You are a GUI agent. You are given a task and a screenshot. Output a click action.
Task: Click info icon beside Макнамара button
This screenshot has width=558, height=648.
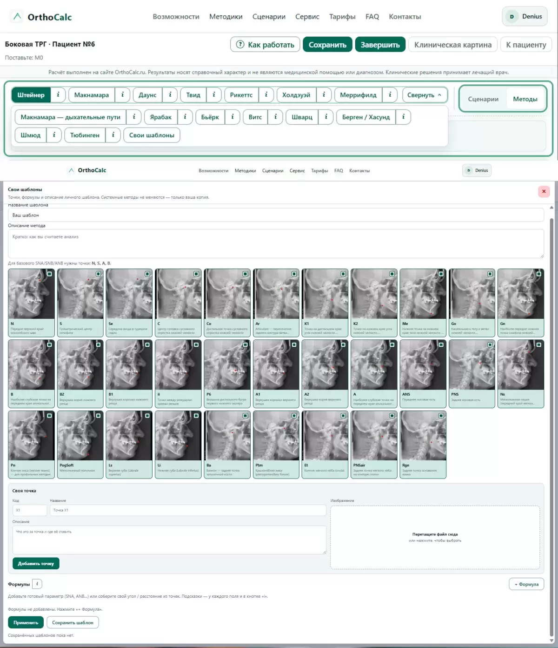(x=122, y=95)
